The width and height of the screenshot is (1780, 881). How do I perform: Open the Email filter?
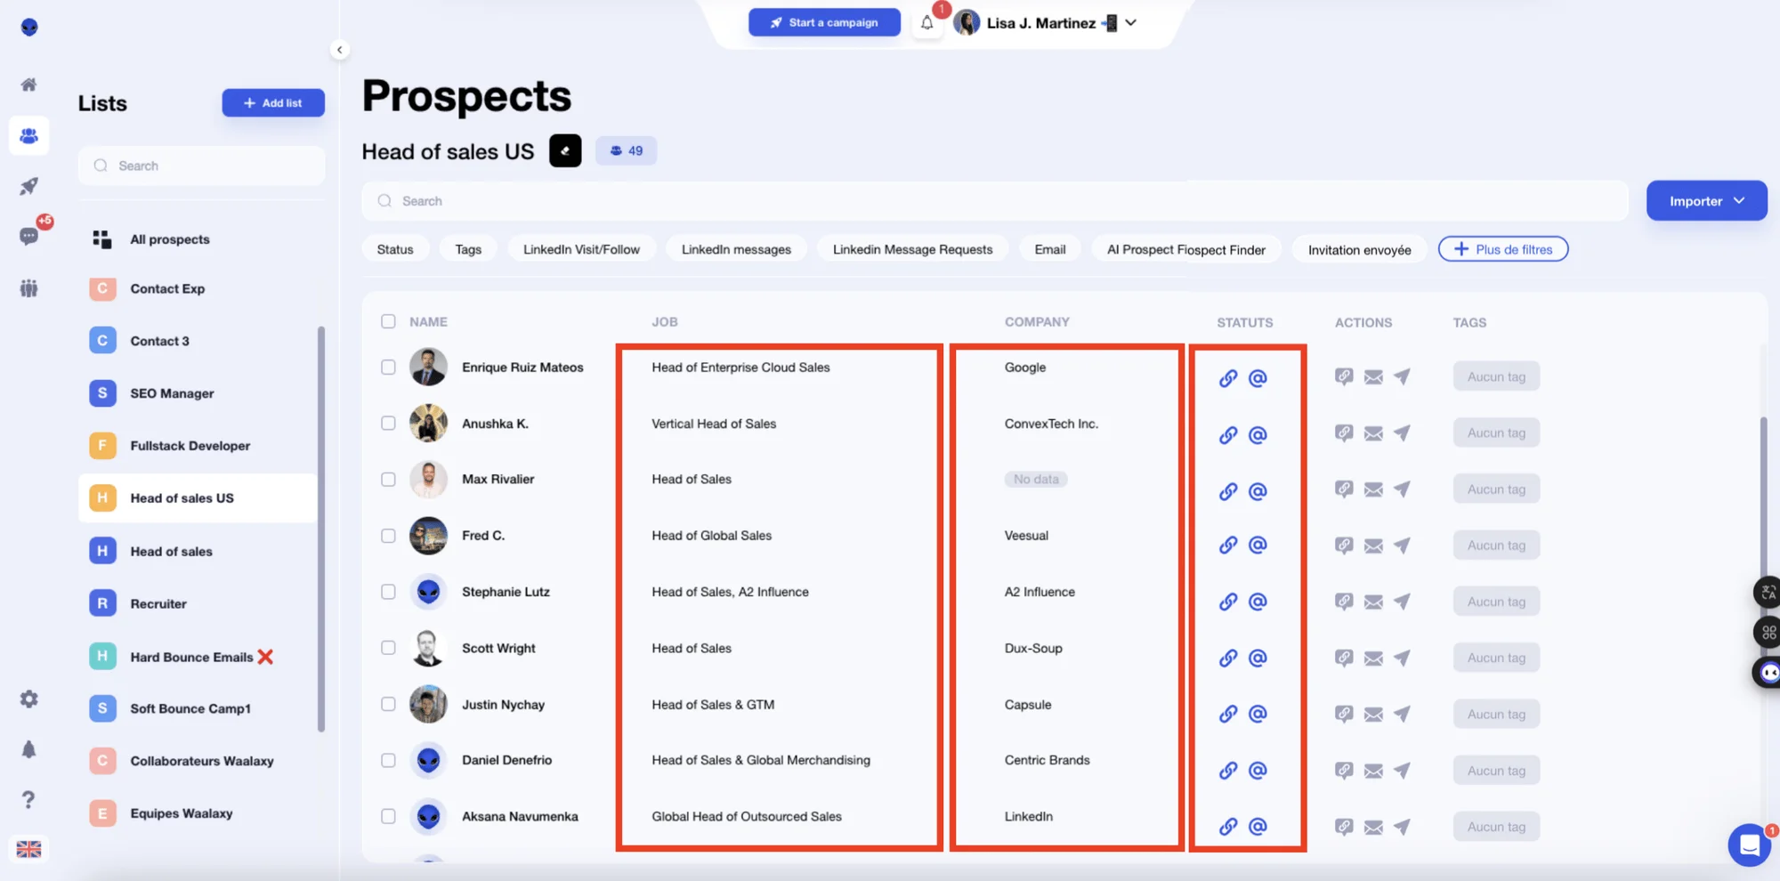1049,249
